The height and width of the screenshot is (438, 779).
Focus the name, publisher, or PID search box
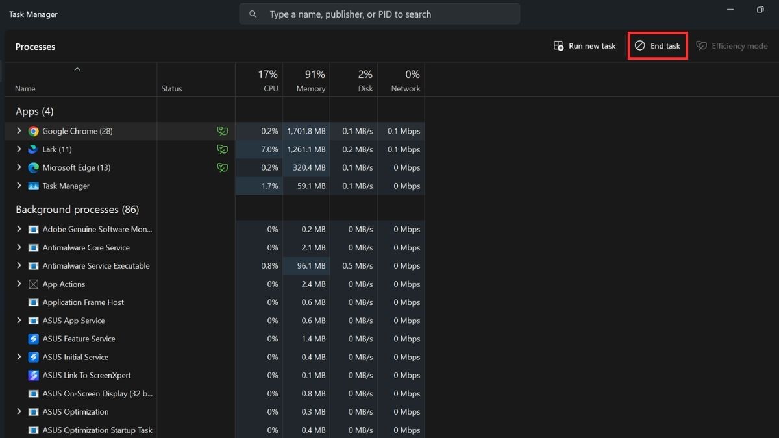(x=380, y=14)
